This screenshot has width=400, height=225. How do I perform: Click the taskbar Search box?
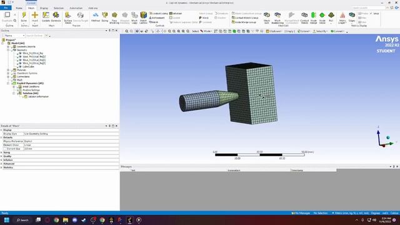point(22,220)
